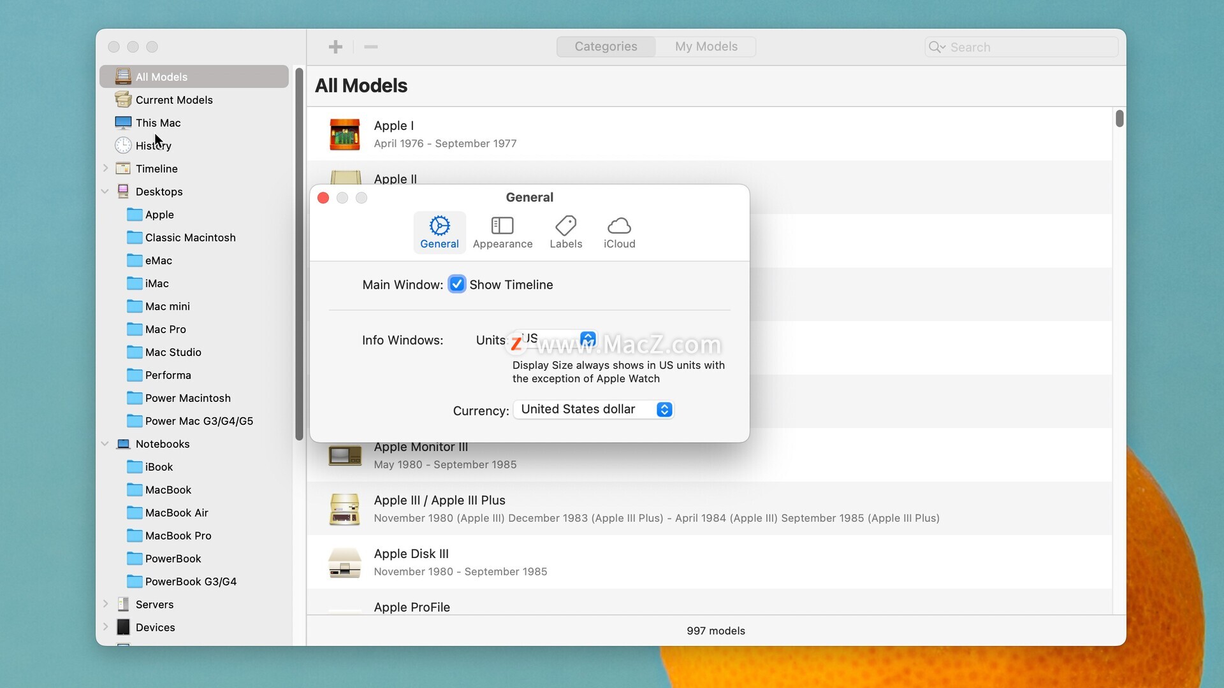Uncheck the Show Timeline checkbox
Image resolution: width=1224 pixels, height=688 pixels.
pyautogui.click(x=457, y=284)
